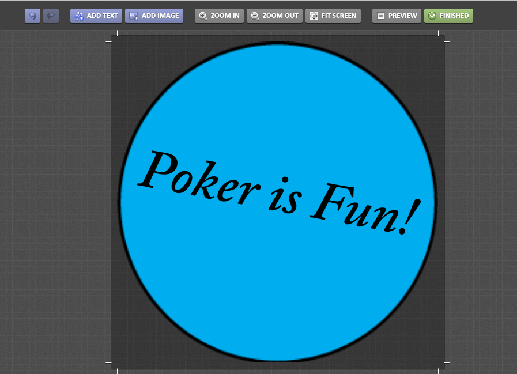Click the Undo arrow icon
Viewport: 517px width, 374px height.
tap(32, 16)
